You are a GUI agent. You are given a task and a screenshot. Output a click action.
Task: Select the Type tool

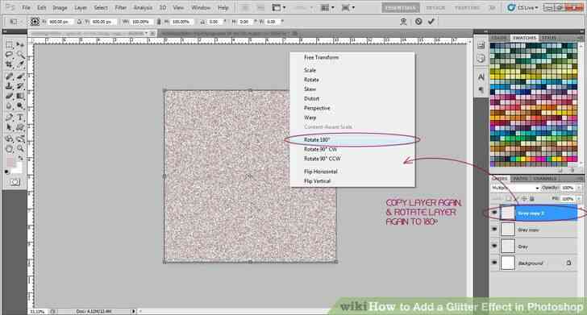20,118
